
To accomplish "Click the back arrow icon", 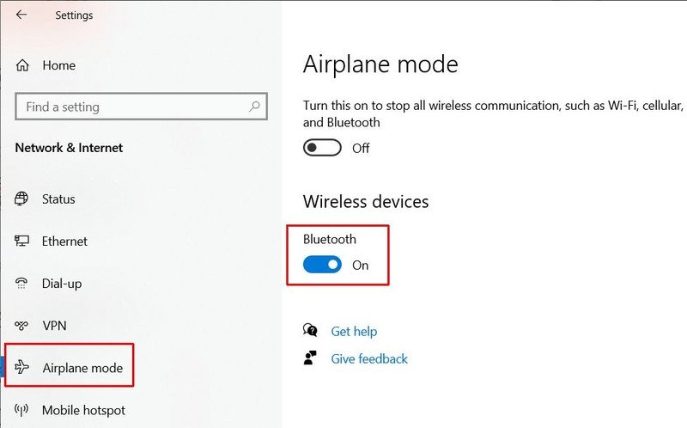I will tap(21, 15).
